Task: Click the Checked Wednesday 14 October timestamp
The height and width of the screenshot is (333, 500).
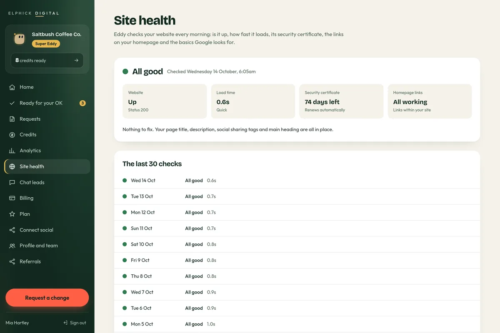Action: 211,72
